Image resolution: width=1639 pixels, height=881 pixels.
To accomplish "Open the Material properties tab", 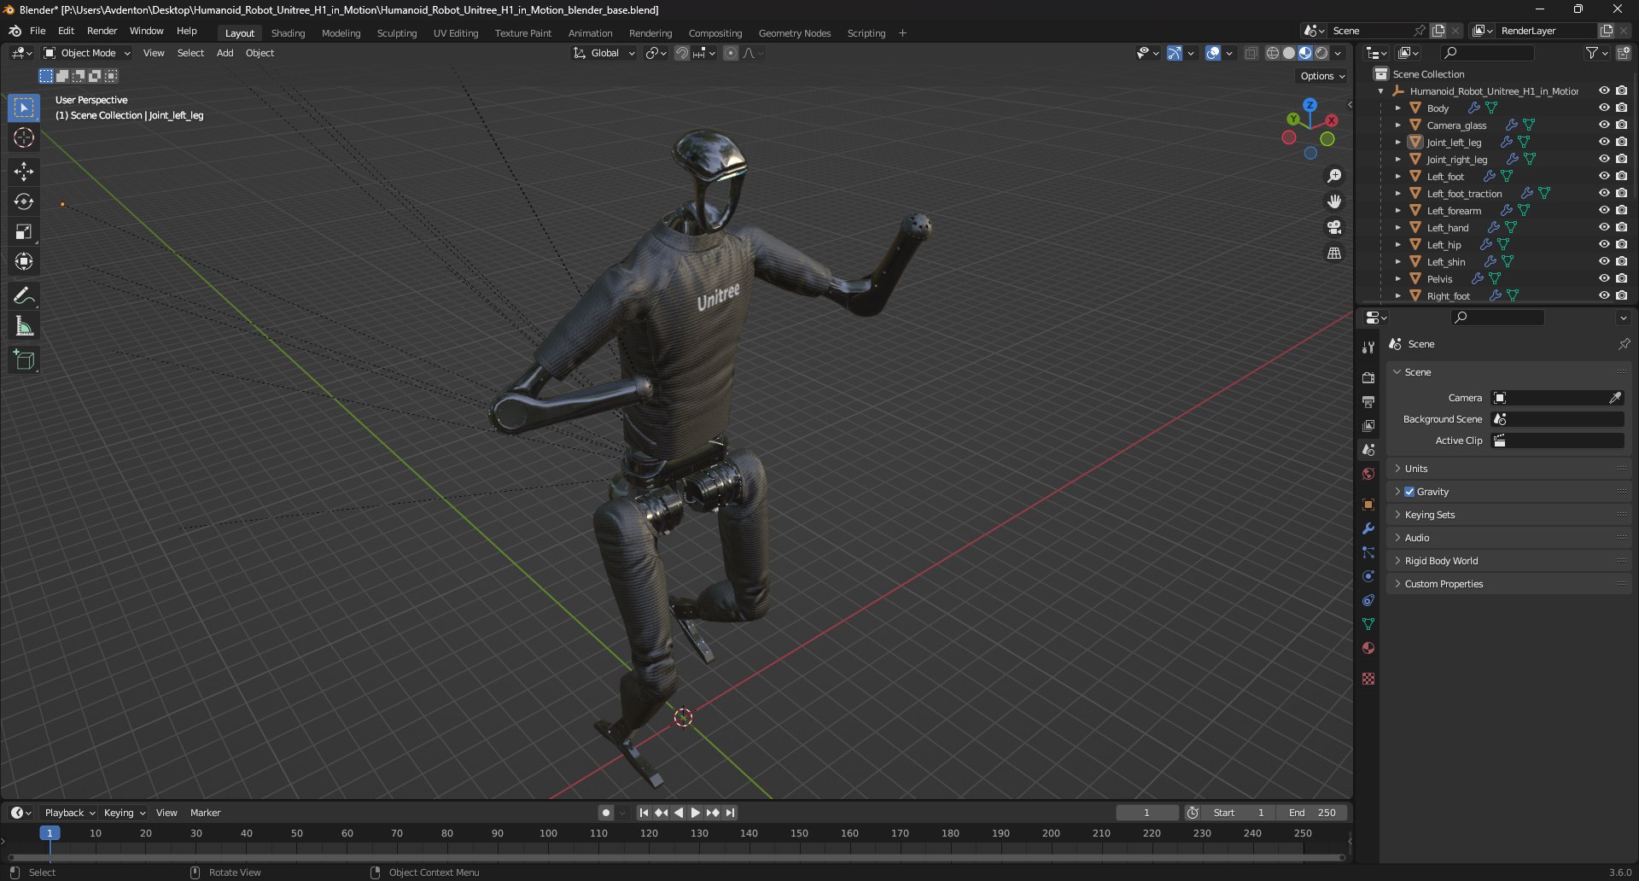I will coord(1368,648).
